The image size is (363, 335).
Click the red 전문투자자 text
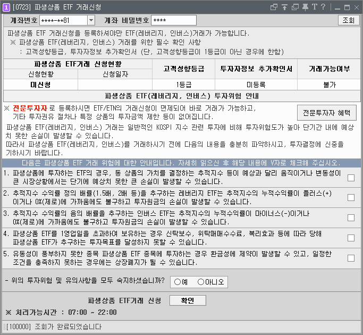(x=30, y=108)
